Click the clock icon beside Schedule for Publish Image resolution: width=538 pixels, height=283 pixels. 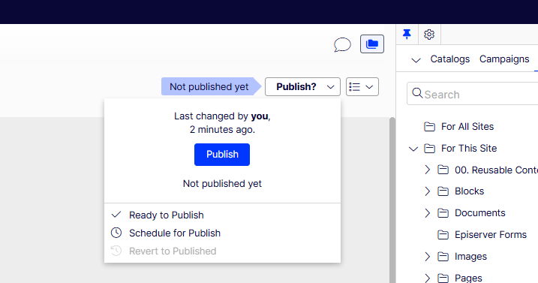pos(116,233)
